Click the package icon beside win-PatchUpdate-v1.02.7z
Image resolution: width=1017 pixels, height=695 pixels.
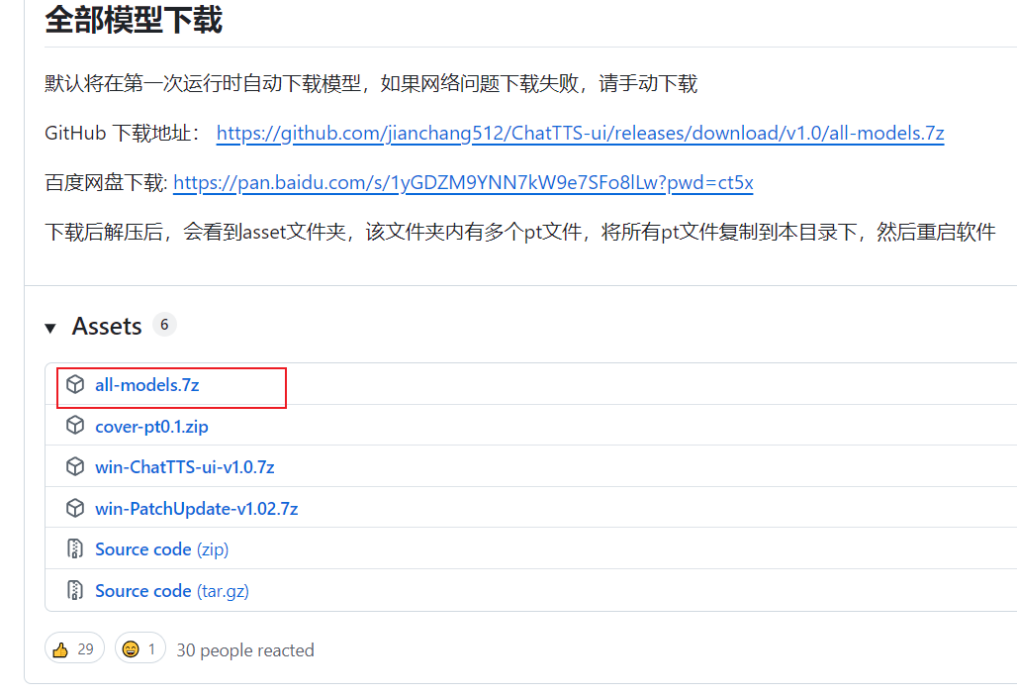click(75, 508)
